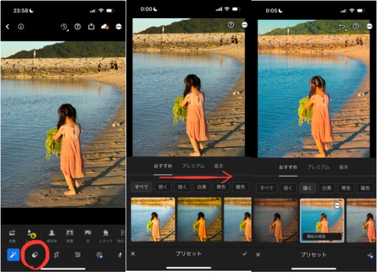Tap the locked premium quick action icon
377x273 pixels.
pyautogui.click(x=31, y=236)
